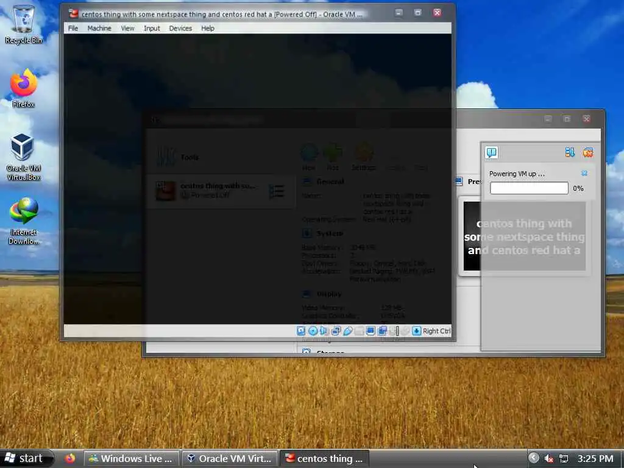This screenshot has height=468, width=624.
Task: Click General section header in Manager
Action: [330, 182]
